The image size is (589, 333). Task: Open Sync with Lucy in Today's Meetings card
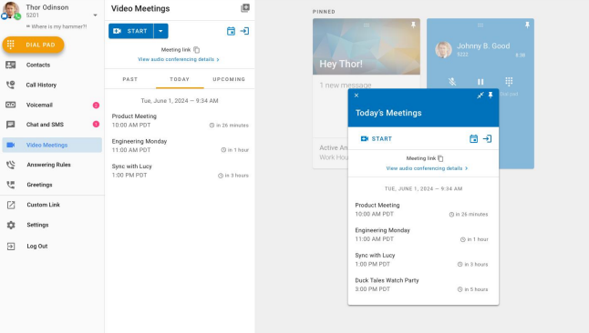tap(423, 260)
